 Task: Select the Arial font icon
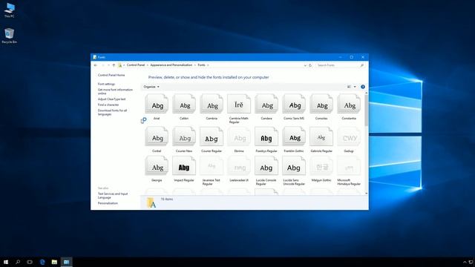coord(157,104)
